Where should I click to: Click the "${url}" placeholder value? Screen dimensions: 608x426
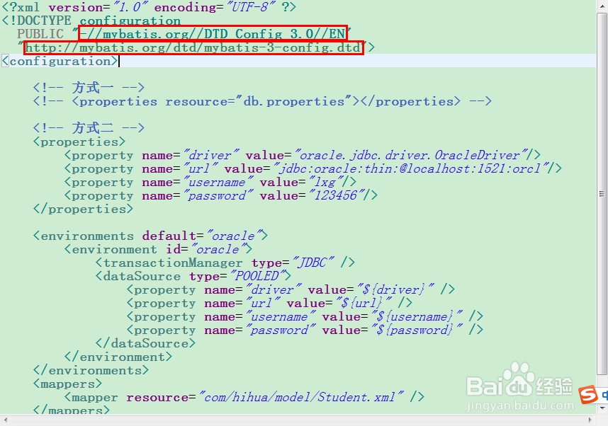point(362,304)
